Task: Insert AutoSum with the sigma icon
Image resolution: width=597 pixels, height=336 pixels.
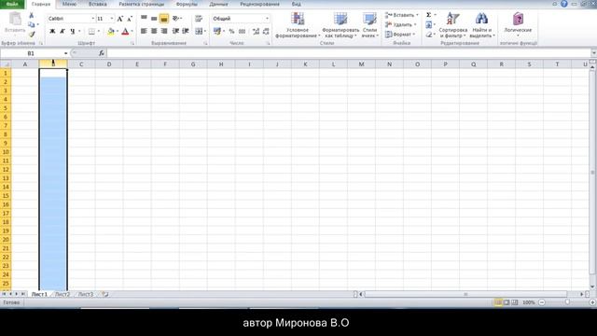Action: click(x=429, y=15)
